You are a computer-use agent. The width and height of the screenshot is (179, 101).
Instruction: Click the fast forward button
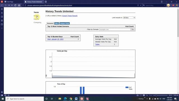tap(12, 5)
